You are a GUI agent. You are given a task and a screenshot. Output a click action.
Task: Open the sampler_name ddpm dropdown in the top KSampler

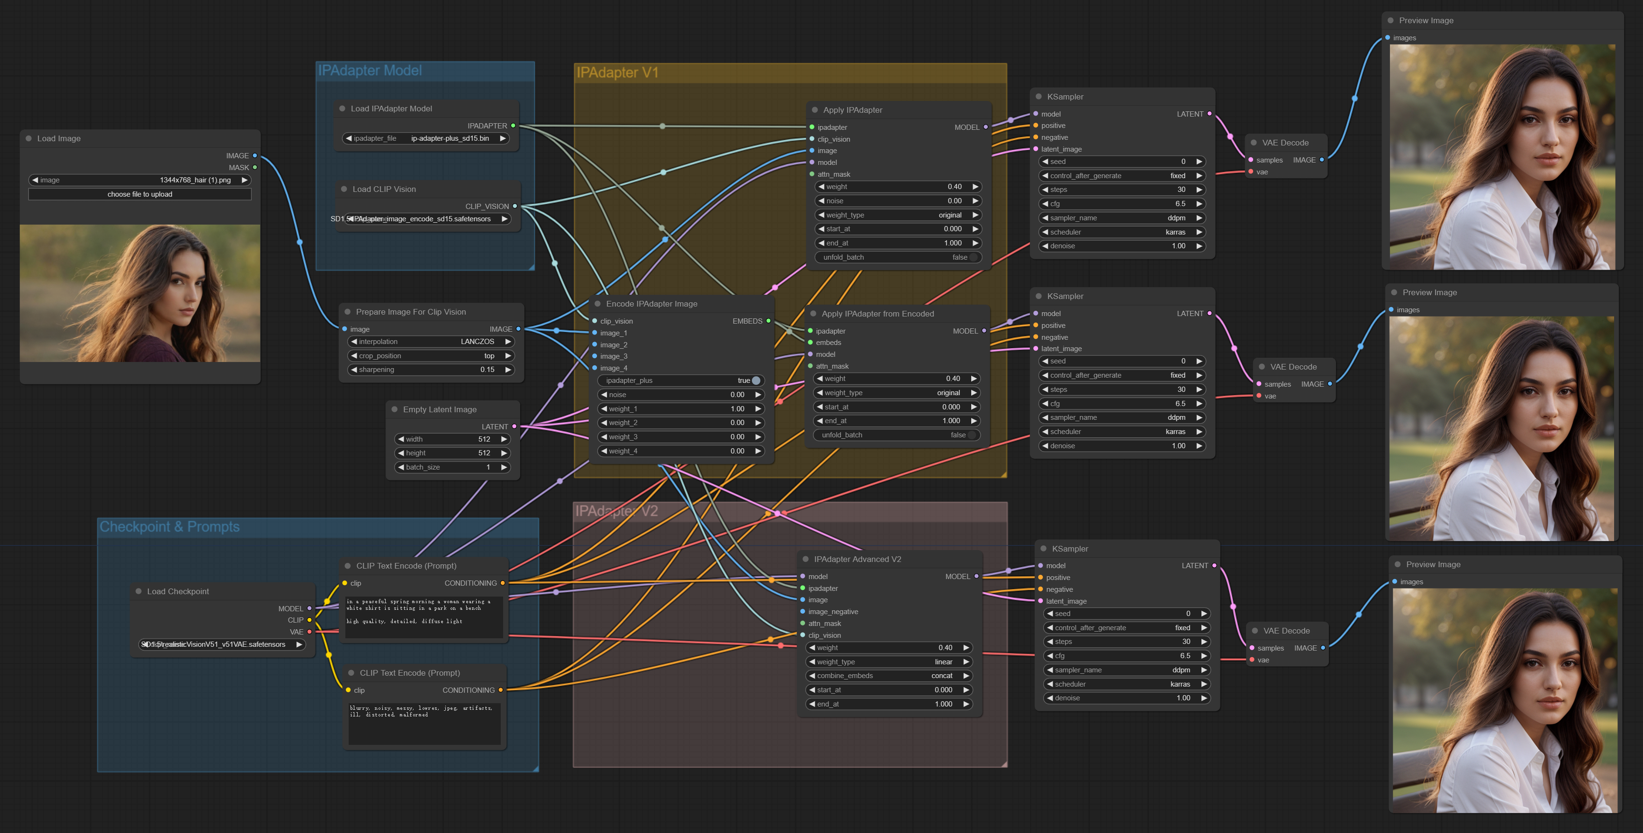click(x=1121, y=218)
